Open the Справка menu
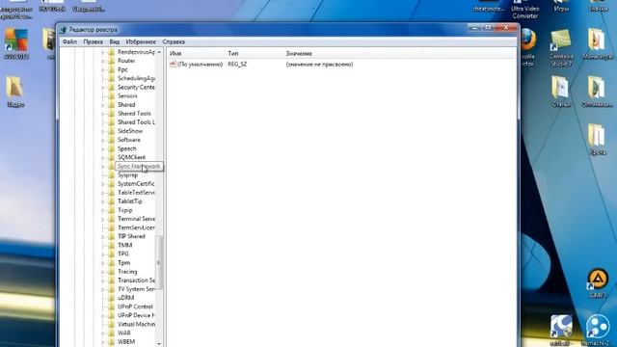The height and width of the screenshot is (347, 617). tap(174, 41)
